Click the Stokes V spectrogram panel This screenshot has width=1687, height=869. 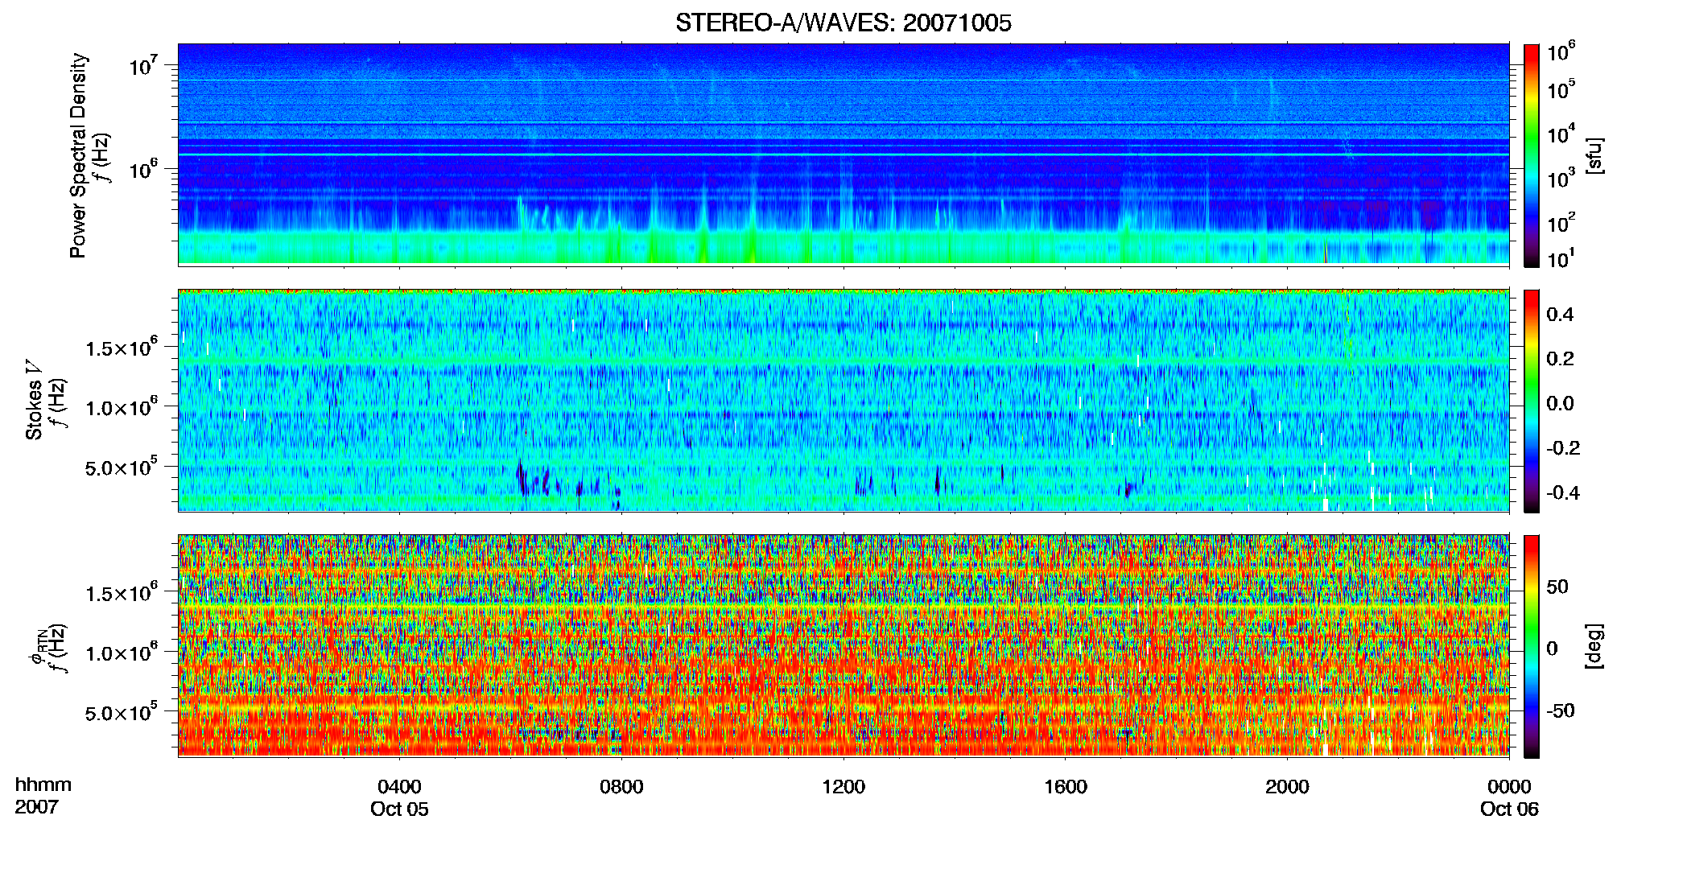pos(843,400)
